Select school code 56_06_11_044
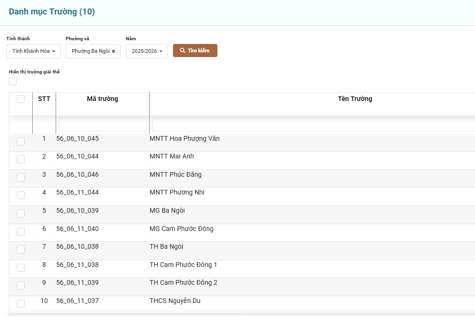The height and width of the screenshot is (317, 475). click(78, 193)
